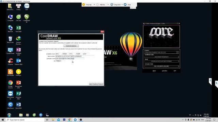Click the volume icon in remote tray
The height and width of the screenshot is (122, 218).
tap(201, 115)
